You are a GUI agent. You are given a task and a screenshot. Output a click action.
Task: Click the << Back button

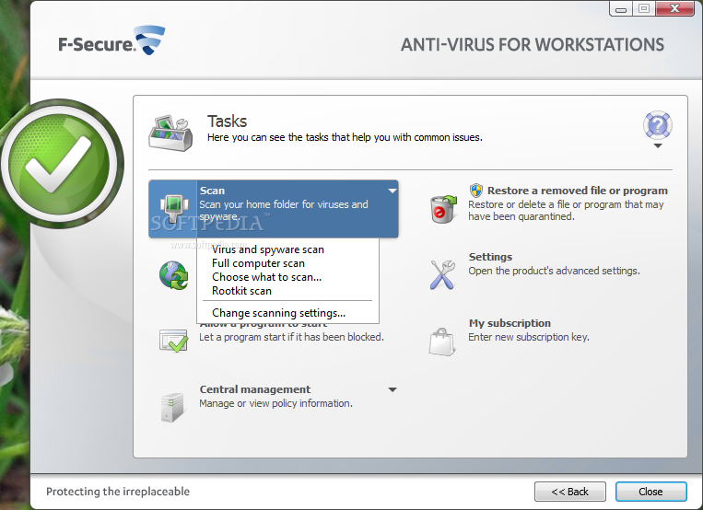(x=569, y=492)
